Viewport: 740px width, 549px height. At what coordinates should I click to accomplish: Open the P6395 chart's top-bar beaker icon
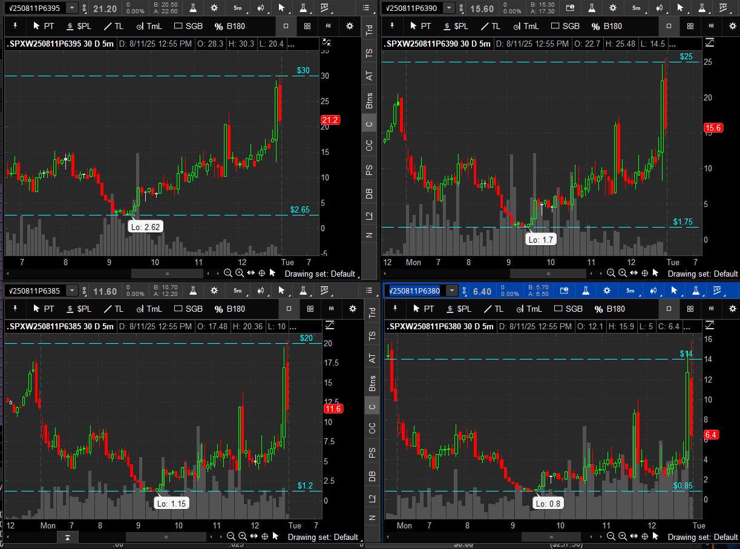193,8
